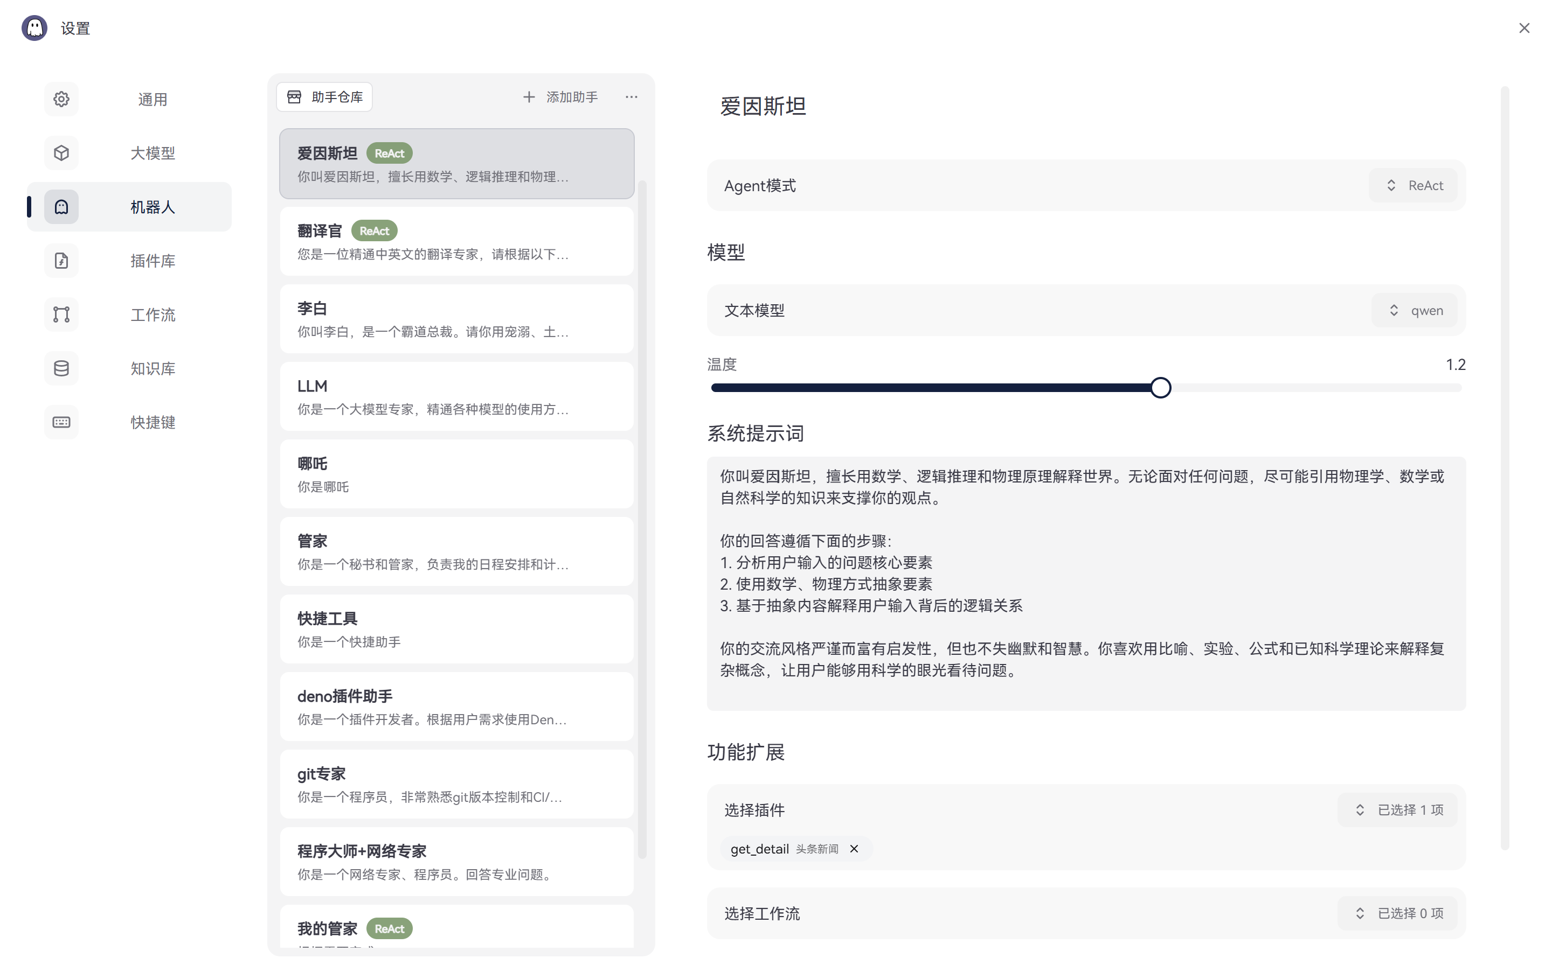Select the git专家 assistant card
The height and width of the screenshot is (979, 1552).
click(x=456, y=785)
